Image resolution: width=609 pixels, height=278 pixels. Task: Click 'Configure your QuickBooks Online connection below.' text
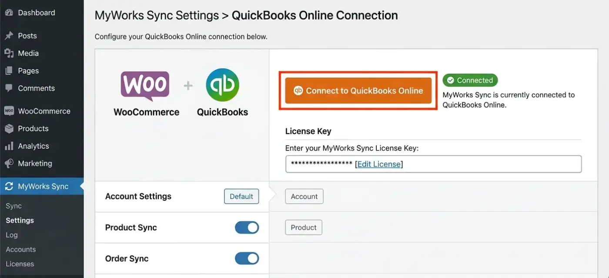pyautogui.click(x=181, y=37)
